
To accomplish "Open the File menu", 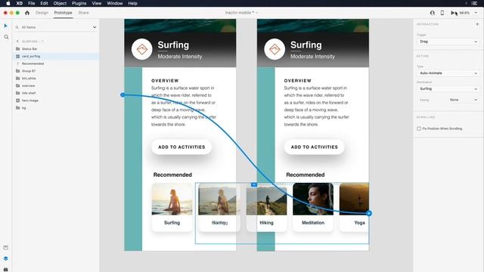I will click(32, 3).
